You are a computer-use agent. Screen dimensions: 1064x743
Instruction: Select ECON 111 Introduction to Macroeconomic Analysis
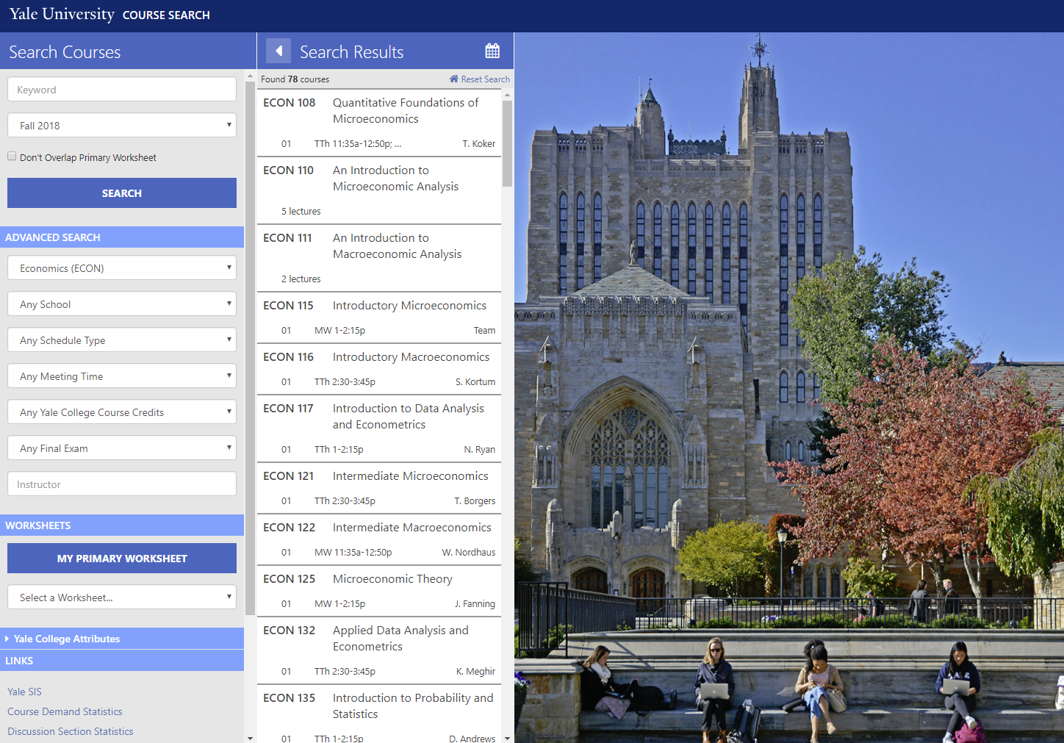[x=379, y=258]
